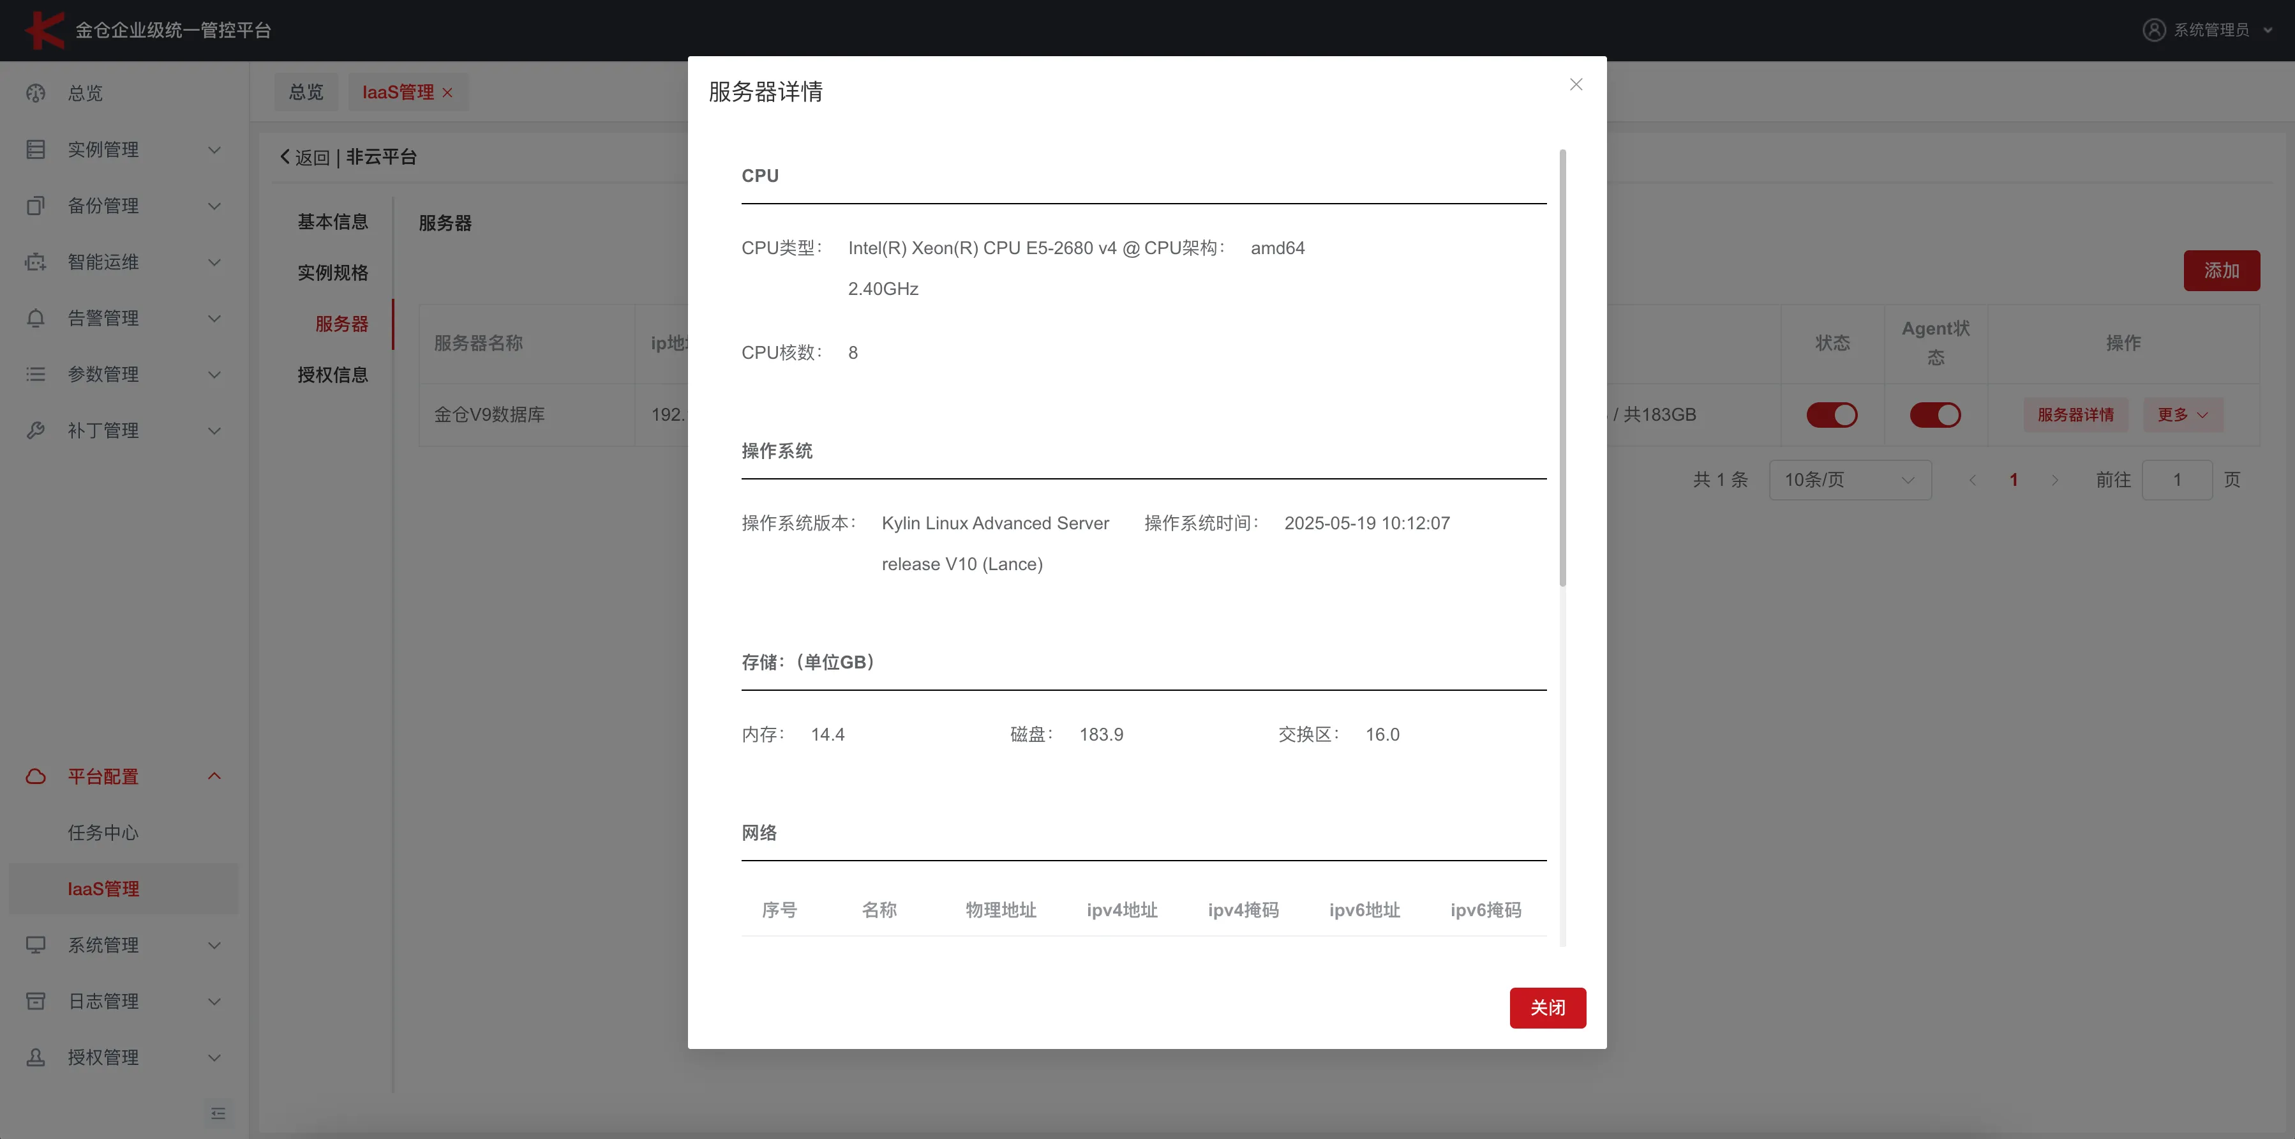Click the 平台配置 cloud icon

point(36,776)
